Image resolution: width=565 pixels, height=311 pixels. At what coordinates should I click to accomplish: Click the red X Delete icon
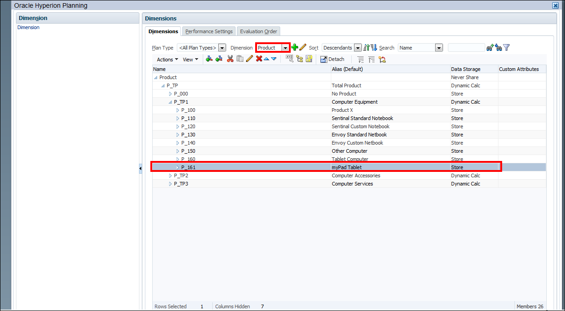click(x=259, y=59)
